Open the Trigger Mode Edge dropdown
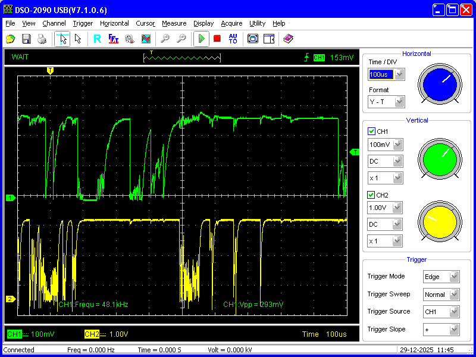 pyautogui.click(x=455, y=277)
